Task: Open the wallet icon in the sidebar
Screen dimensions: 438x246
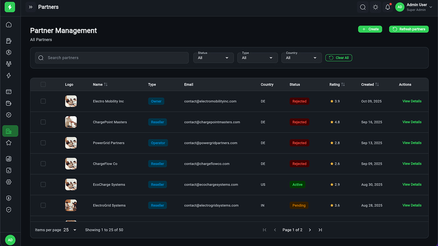Action: 9,104
